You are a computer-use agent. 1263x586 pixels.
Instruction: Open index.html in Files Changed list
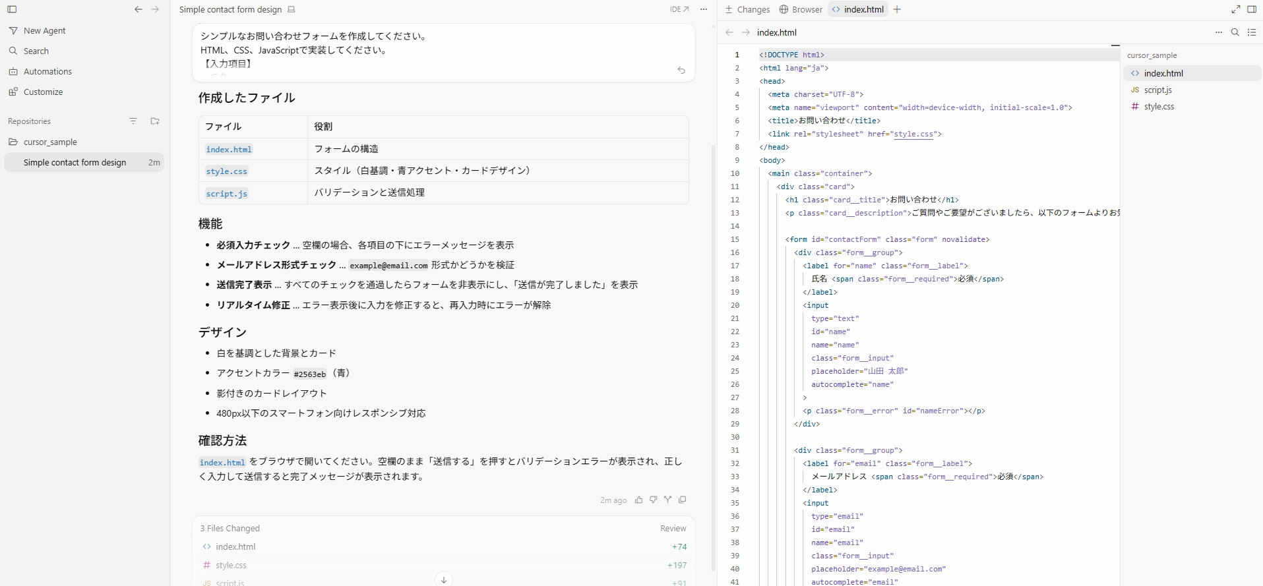click(x=235, y=547)
